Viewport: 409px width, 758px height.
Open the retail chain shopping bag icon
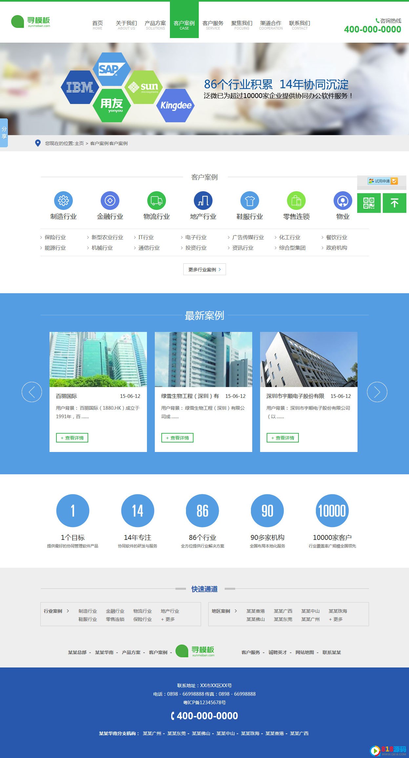coord(296,200)
